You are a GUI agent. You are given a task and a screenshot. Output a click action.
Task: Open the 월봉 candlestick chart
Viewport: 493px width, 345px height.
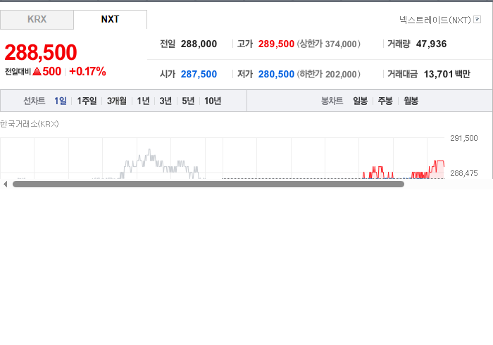tap(411, 101)
